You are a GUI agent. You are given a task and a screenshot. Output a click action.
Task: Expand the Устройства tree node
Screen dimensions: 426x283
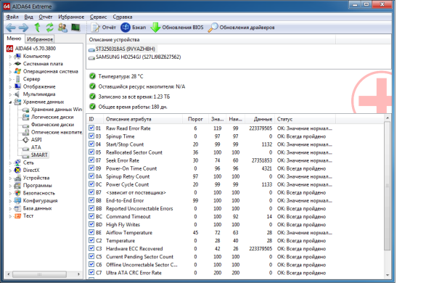click(10, 179)
